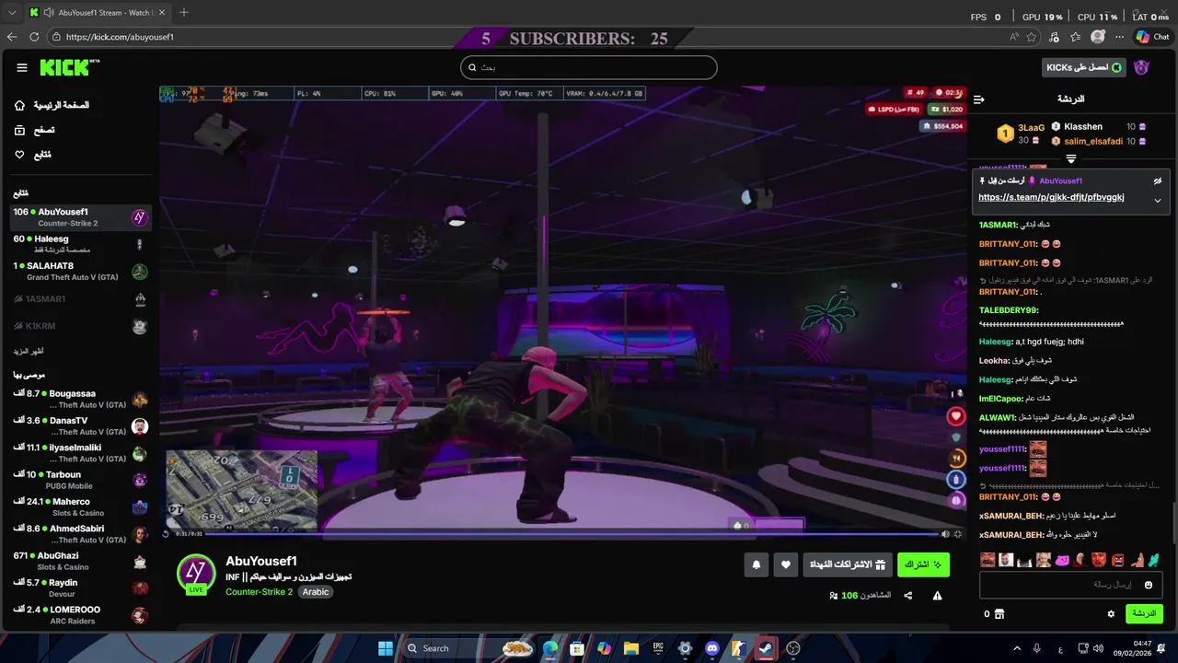Send message with green chat button

tap(1144, 613)
